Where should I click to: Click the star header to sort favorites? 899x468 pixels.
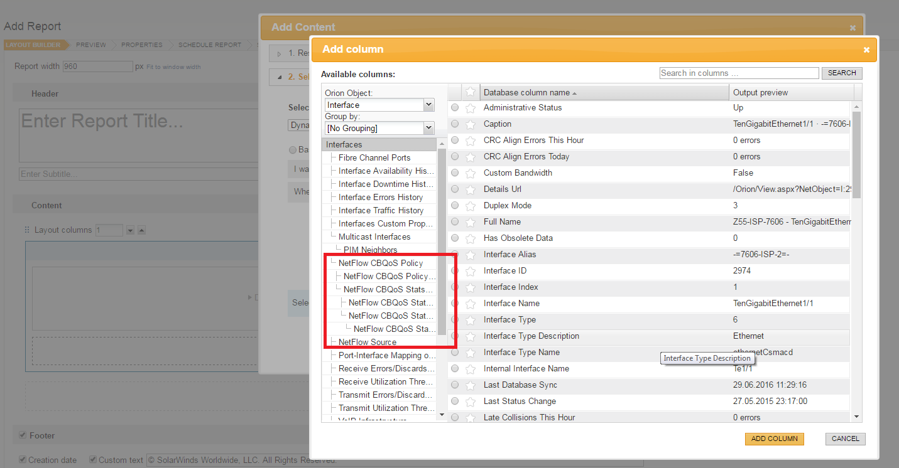pos(471,92)
